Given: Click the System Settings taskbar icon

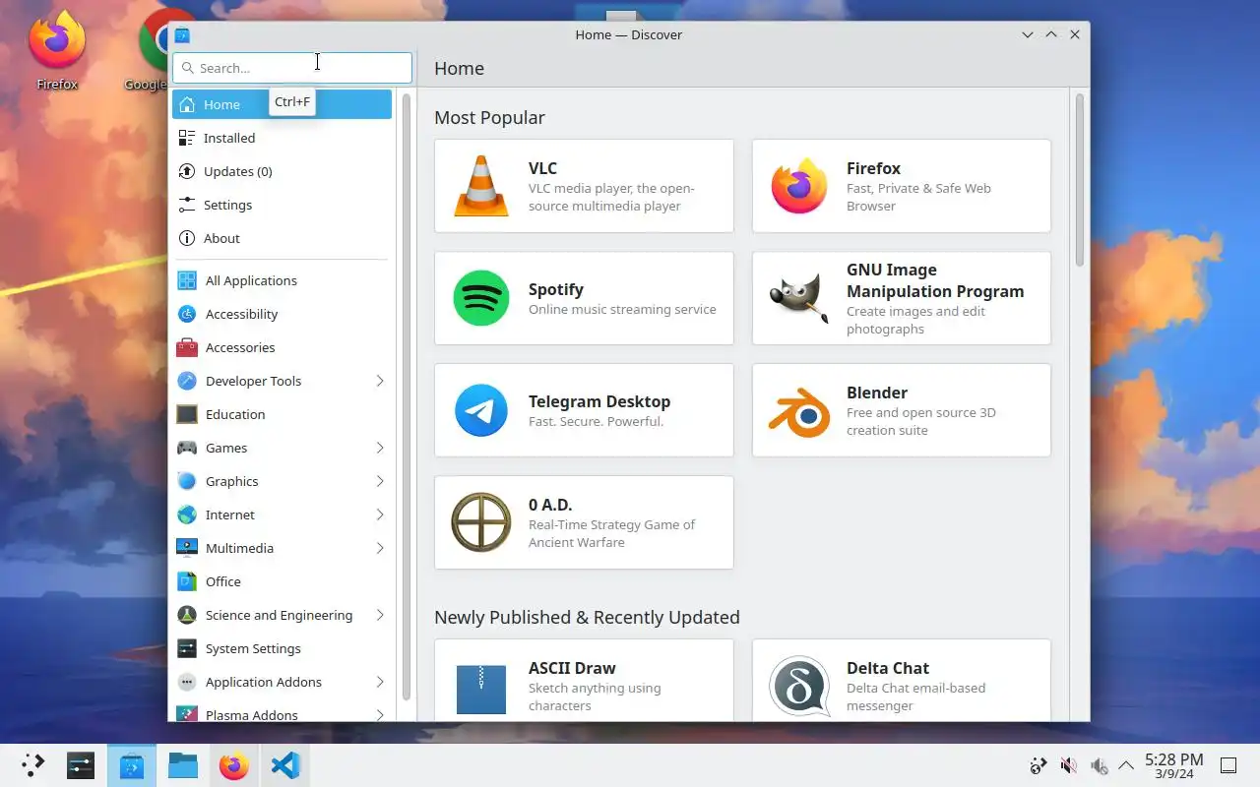Looking at the screenshot, I should point(81,765).
